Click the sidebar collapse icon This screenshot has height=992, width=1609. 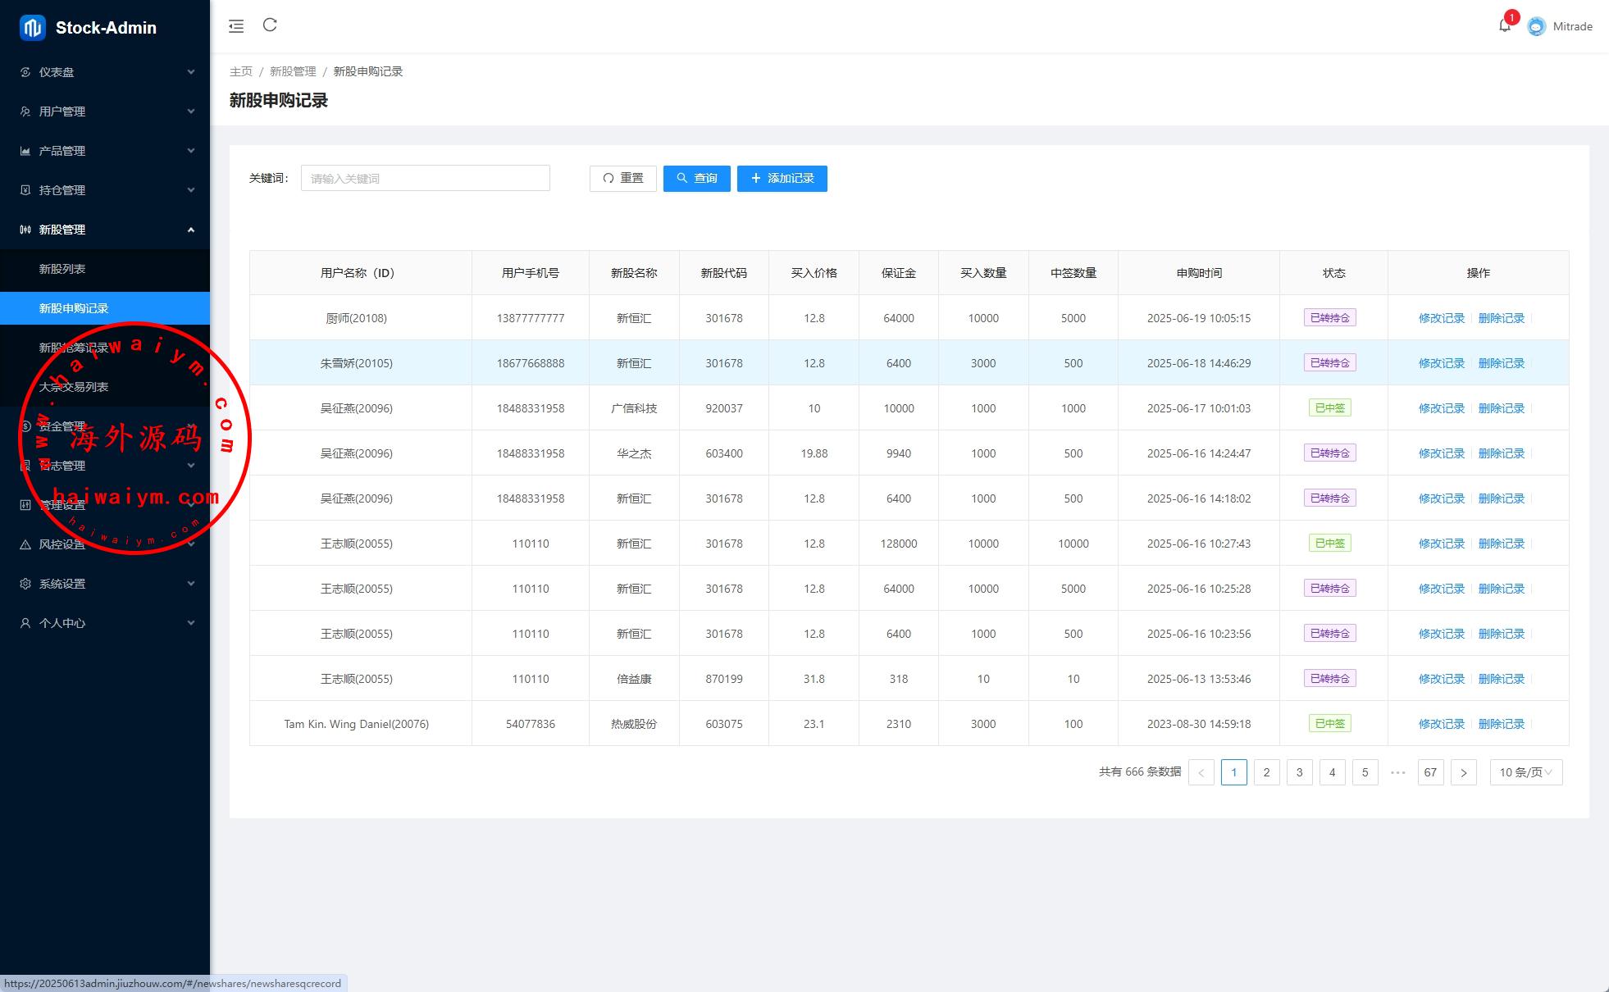coord(236,26)
